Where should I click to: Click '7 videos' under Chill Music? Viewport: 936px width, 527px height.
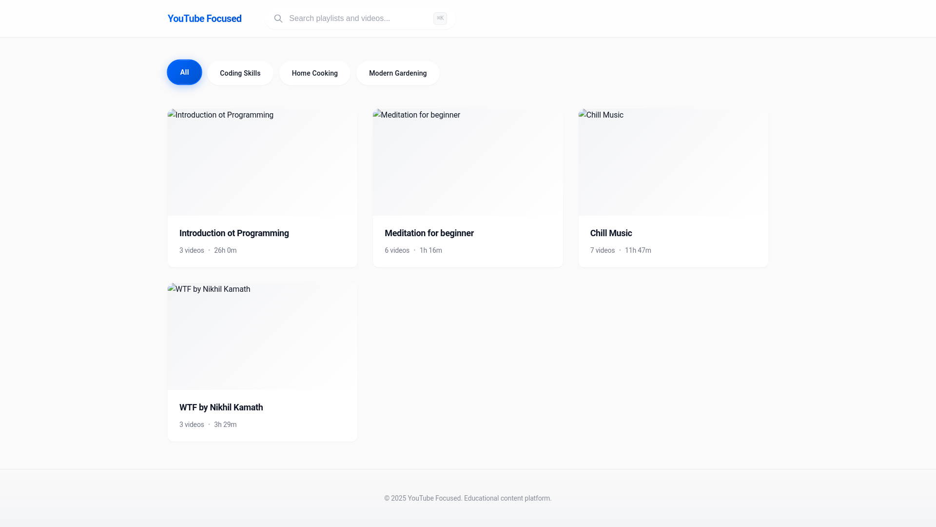tap(603, 250)
